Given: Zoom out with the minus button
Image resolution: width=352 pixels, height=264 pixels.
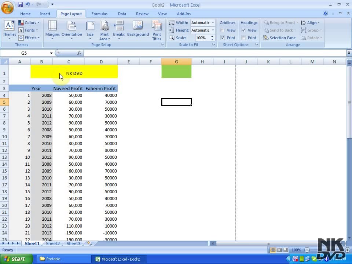Looking at the screenshot, I should (x=307, y=250).
